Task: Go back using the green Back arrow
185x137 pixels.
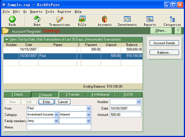Action: click(x=12, y=19)
